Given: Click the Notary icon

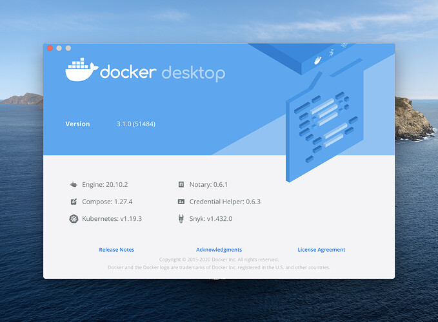Looking at the screenshot, I should 181,185.
